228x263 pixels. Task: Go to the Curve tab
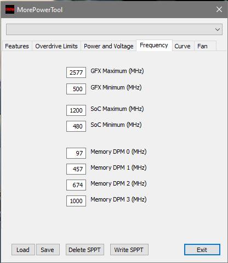click(x=183, y=46)
